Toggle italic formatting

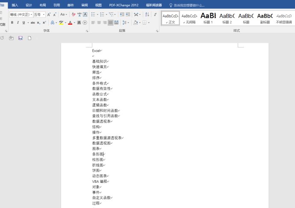[18, 22]
